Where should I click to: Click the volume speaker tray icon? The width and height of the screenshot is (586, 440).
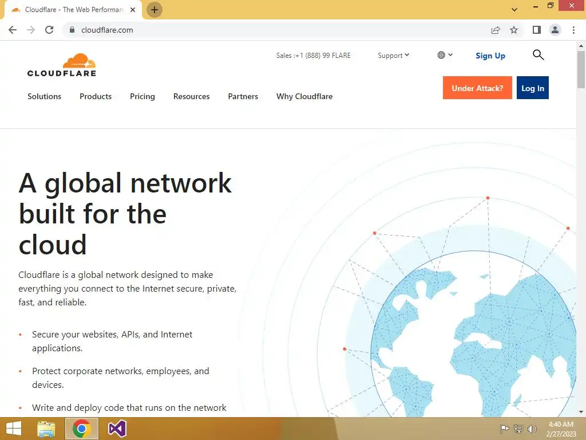pos(532,429)
